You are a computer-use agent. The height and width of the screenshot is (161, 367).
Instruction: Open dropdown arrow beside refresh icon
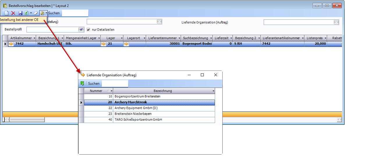31,13
